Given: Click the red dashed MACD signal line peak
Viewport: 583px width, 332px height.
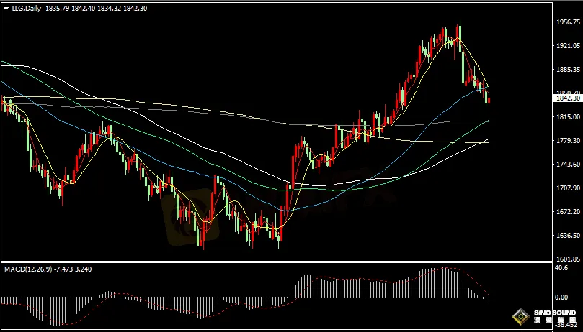Looking at the screenshot, I should point(450,269).
